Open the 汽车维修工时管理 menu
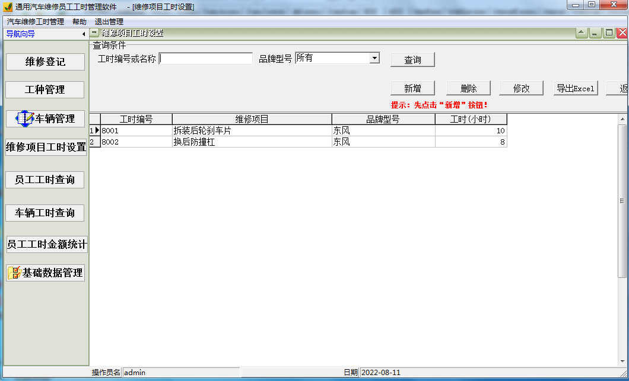This screenshot has height=381, width=629. (x=36, y=22)
